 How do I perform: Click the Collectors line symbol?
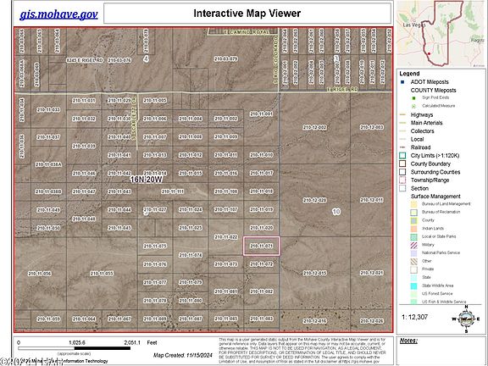click(402, 131)
